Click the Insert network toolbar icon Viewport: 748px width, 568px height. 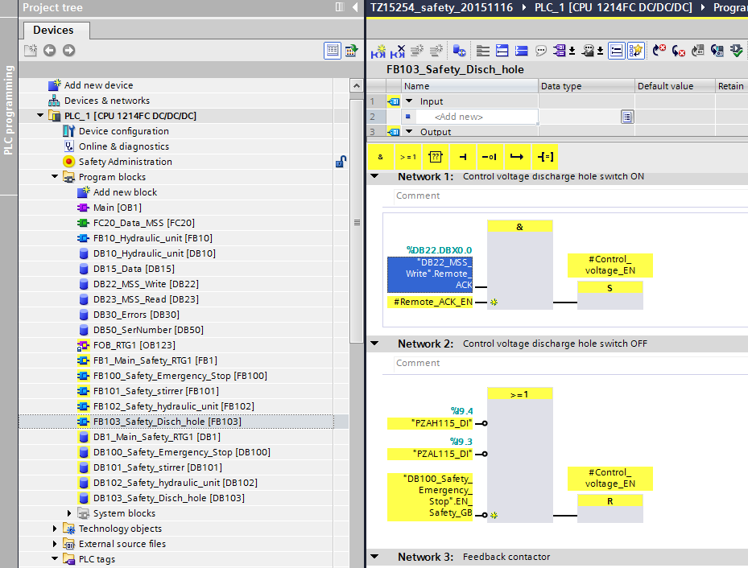378,51
